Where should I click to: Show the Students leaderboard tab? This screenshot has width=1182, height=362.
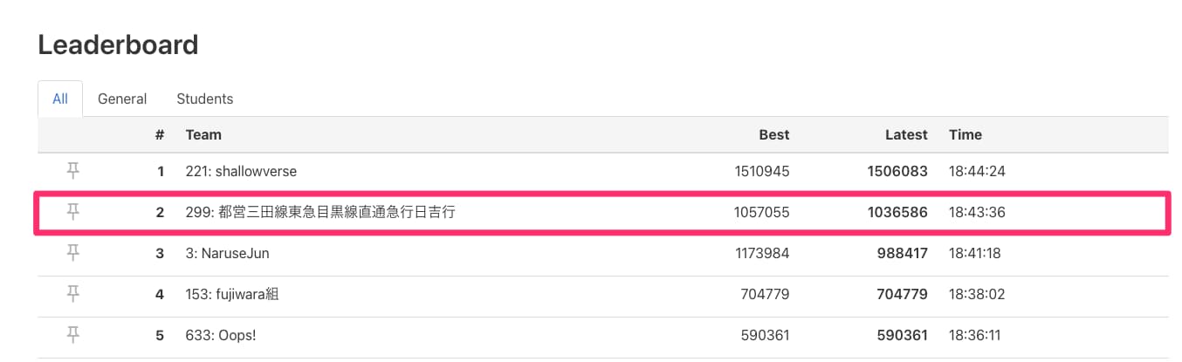pyautogui.click(x=205, y=99)
